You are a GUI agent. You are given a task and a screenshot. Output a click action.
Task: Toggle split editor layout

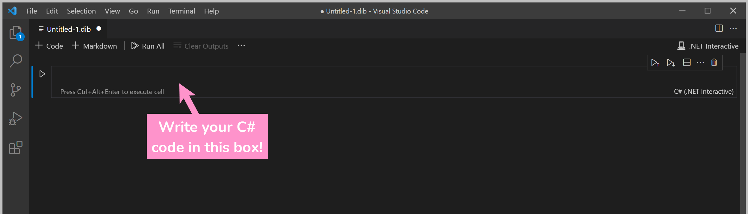(719, 29)
